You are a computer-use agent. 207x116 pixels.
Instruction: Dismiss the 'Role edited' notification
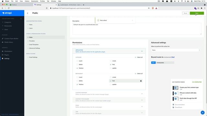132,20
